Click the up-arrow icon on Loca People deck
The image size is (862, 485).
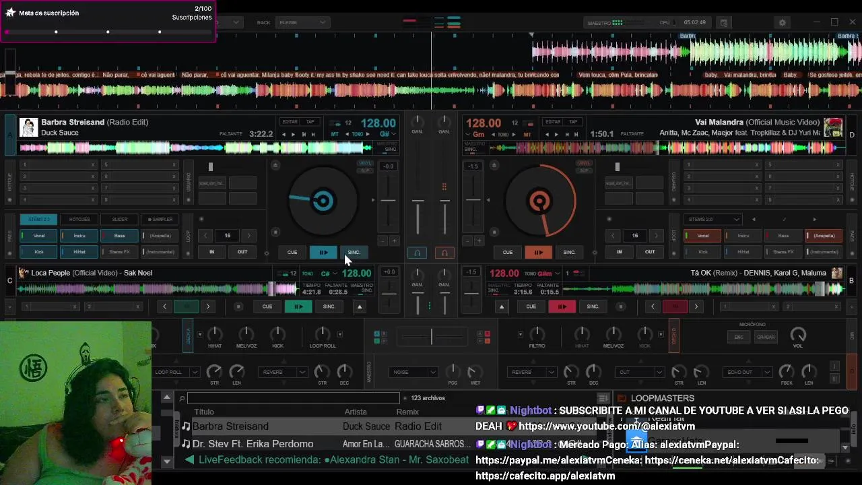(x=360, y=306)
